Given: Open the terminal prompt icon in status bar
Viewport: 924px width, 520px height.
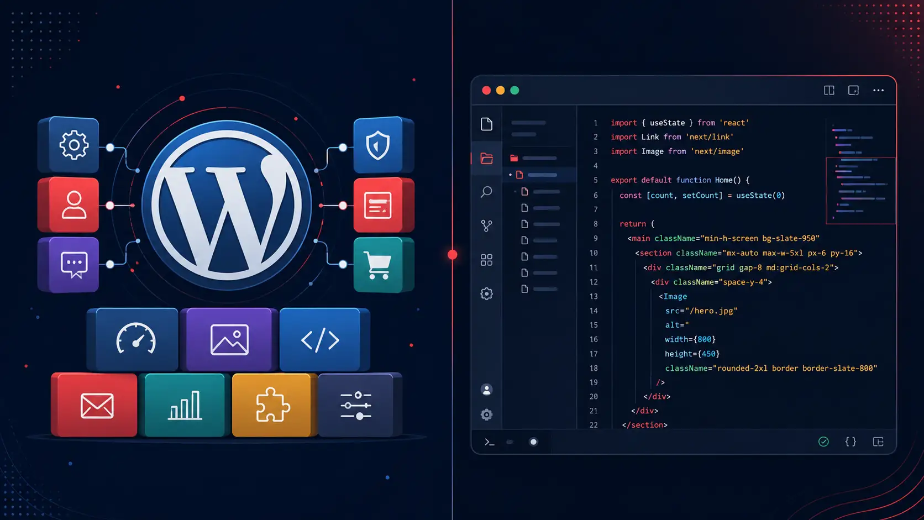Looking at the screenshot, I should 490,442.
